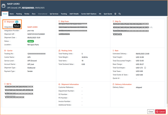Click the Close button
Image resolution: width=168 pixels, height=115 pixels.
click(151, 112)
